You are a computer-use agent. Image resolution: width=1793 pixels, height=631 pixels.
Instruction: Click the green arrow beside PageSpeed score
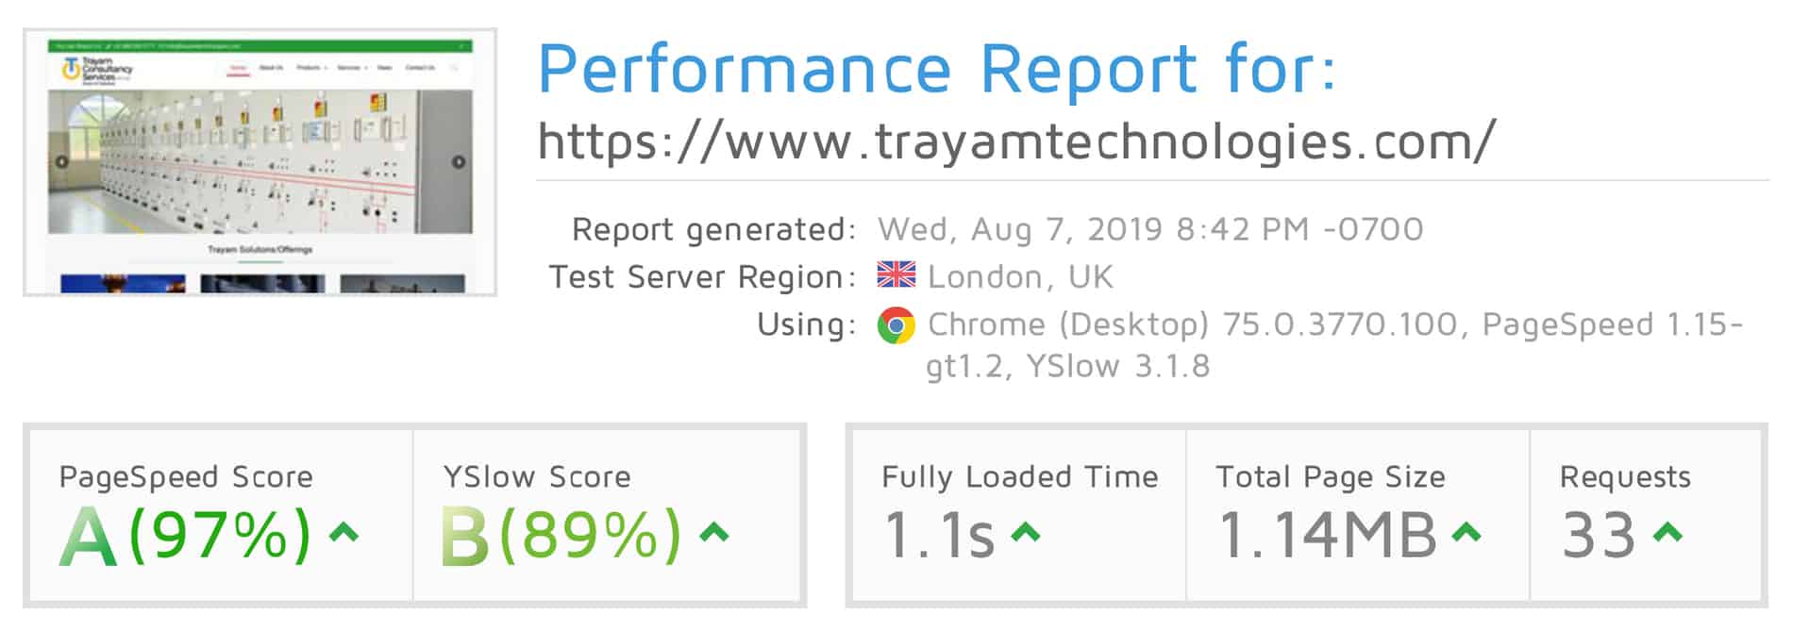point(344,533)
